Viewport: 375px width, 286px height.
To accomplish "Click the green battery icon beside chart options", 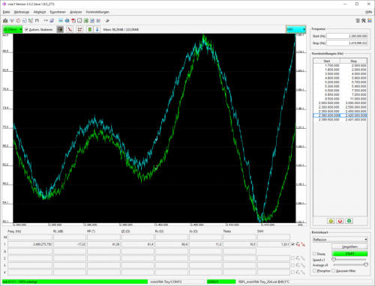I will click(x=90, y=29).
